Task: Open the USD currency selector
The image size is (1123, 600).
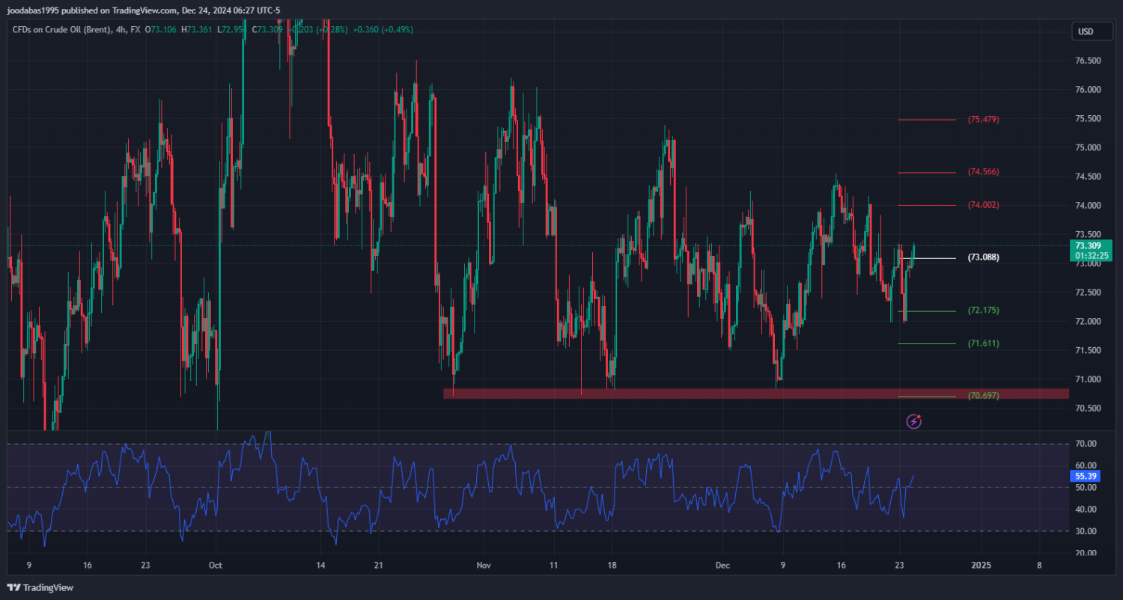Action: pos(1085,31)
